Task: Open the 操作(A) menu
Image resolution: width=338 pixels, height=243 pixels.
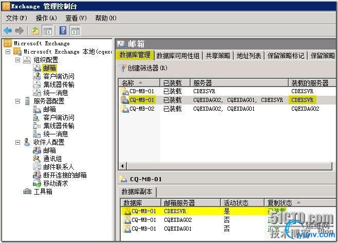Action: coord(46,18)
